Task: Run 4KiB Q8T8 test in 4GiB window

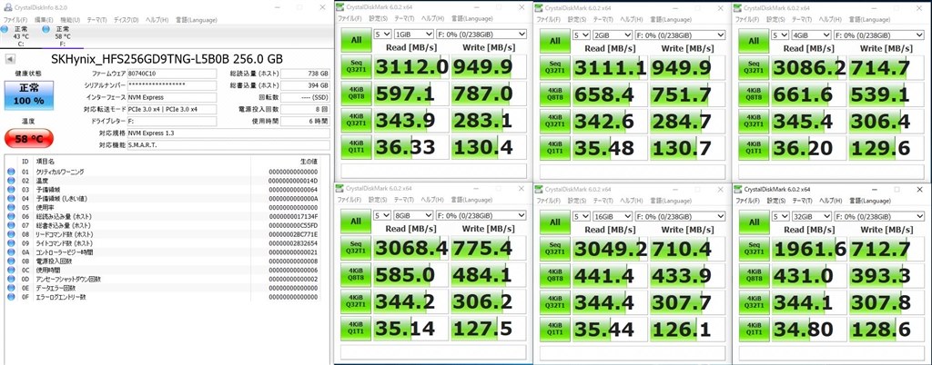Action: coord(753,94)
